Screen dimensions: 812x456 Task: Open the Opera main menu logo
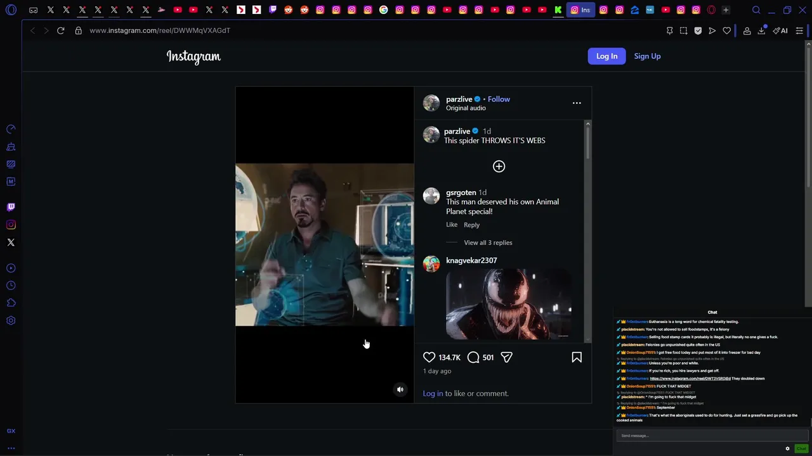click(x=11, y=10)
